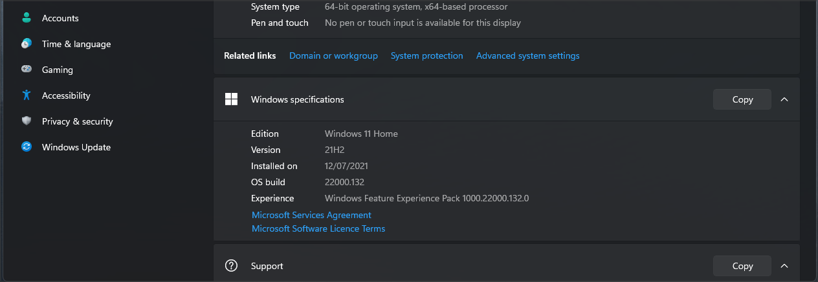Click the Installed on label
Screen dimensions: 818x282
[x=274, y=166]
